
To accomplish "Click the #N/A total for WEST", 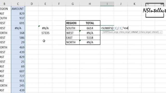I will [90, 33].
